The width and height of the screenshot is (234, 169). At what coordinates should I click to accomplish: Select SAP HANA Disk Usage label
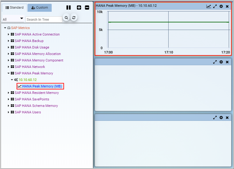32,47
